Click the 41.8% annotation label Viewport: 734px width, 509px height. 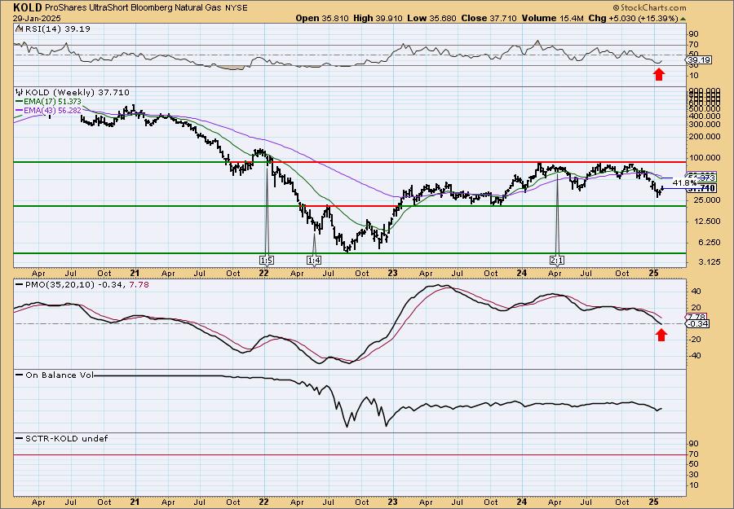(x=685, y=182)
